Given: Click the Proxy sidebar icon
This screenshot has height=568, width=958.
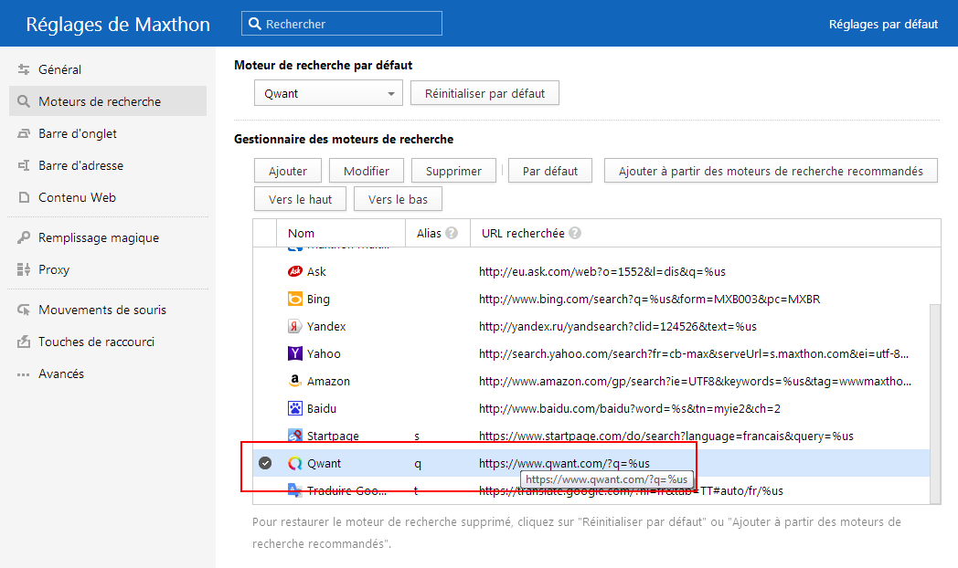Looking at the screenshot, I should pos(24,269).
